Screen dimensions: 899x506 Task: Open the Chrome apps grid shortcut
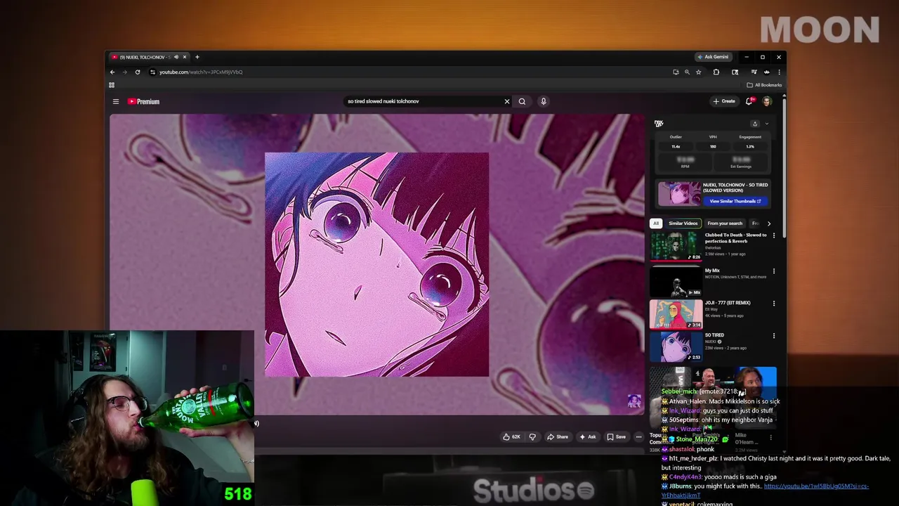[x=112, y=85]
